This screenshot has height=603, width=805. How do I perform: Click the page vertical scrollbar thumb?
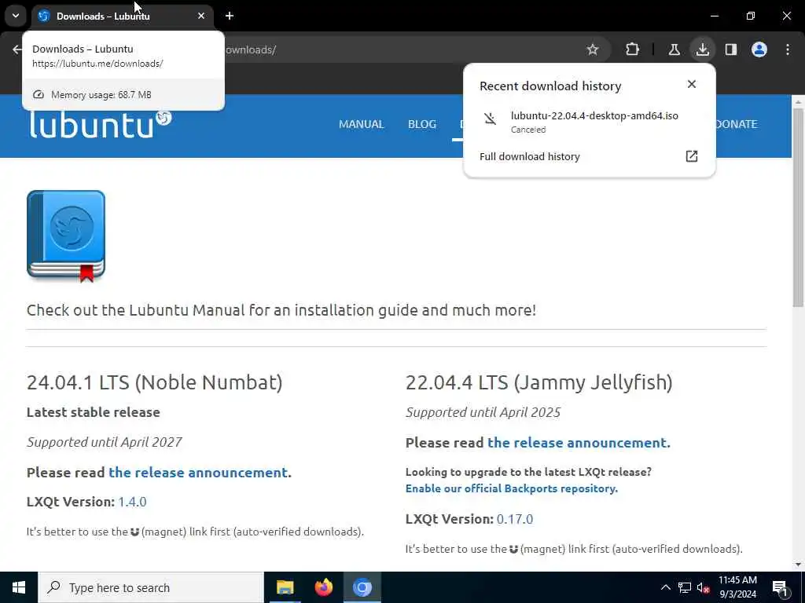pos(799,207)
